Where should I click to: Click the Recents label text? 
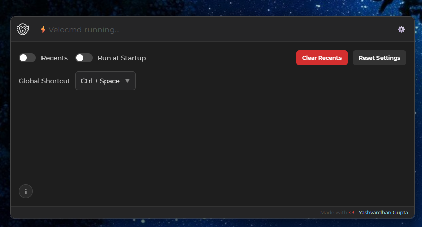click(x=54, y=58)
